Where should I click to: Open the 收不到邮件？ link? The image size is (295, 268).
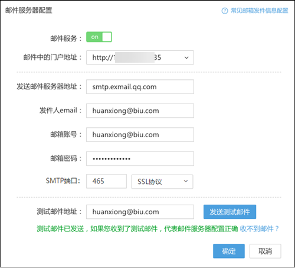(260, 229)
